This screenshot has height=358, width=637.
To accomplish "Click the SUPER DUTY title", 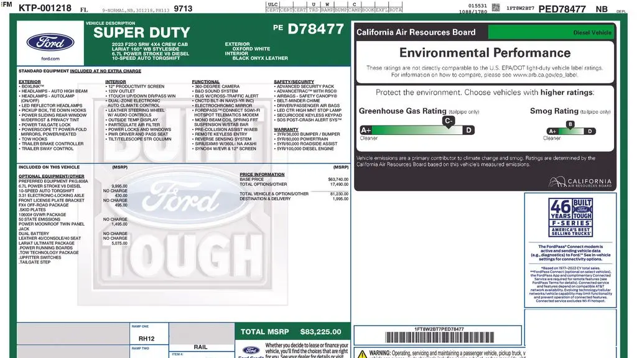I will (142, 32).
